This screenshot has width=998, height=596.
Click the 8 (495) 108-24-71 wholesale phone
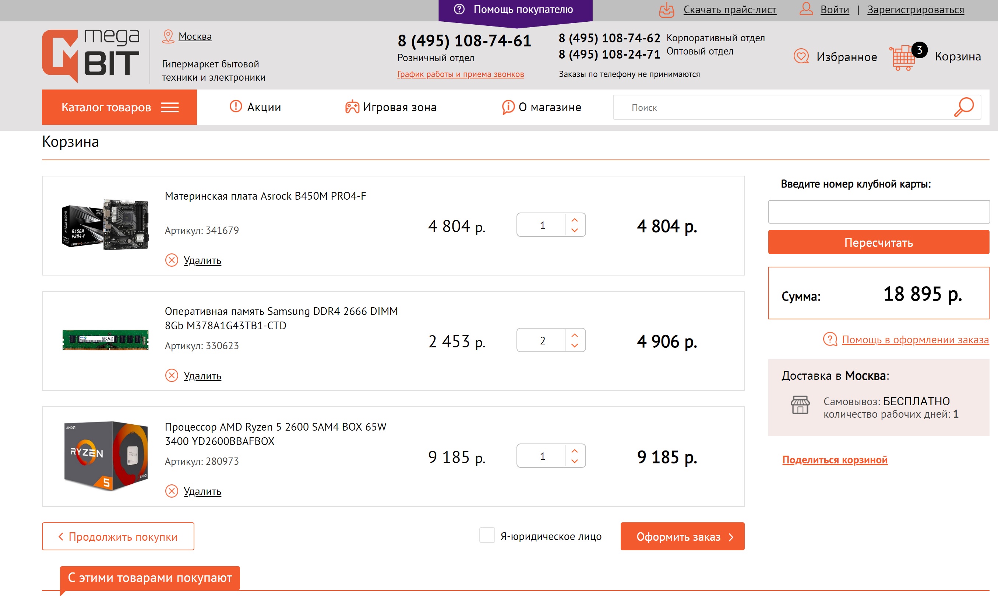click(609, 54)
